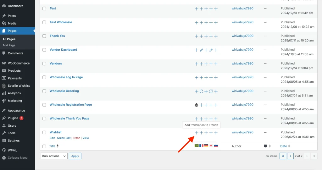Go to the first page of results

coord(283,156)
